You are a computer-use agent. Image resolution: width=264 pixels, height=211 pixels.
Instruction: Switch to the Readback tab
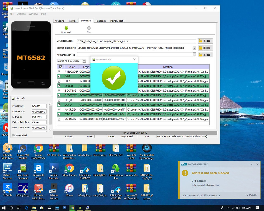point(101,21)
